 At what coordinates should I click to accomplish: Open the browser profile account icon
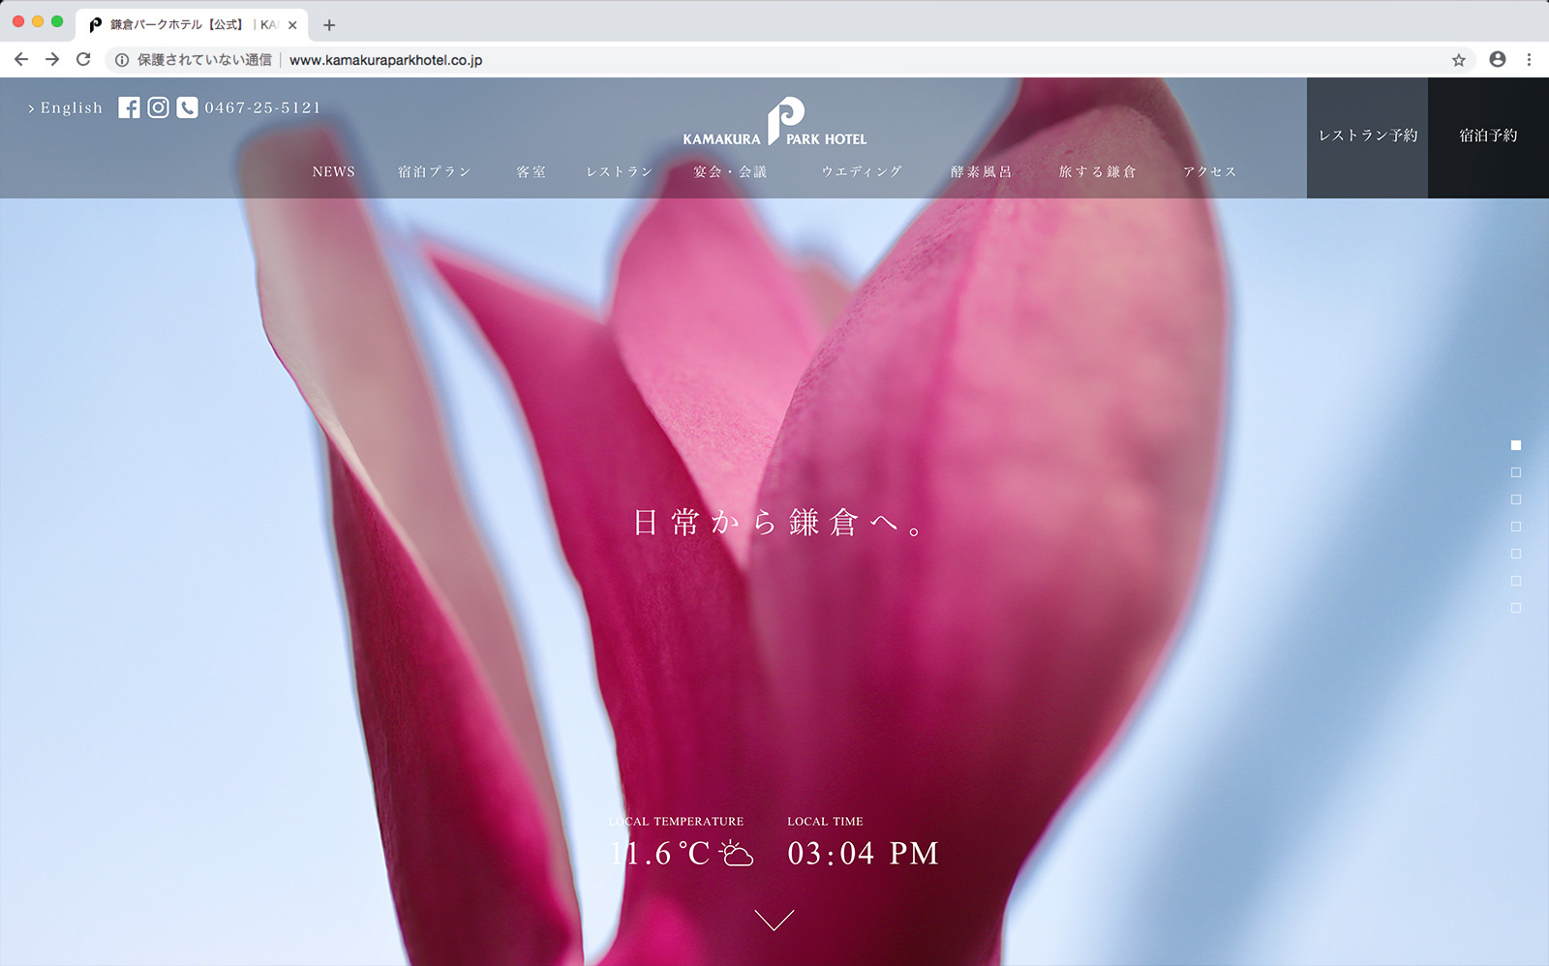(1497, 60)
